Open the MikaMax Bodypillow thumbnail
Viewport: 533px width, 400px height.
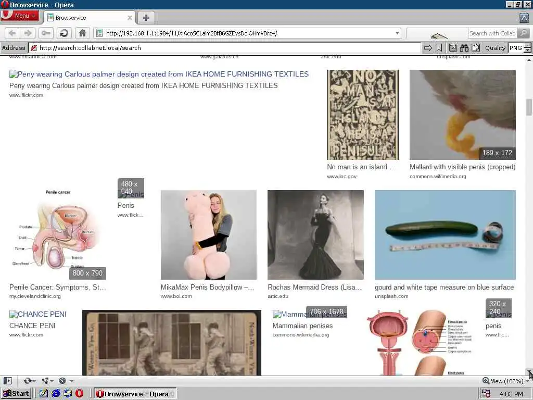[208, 235]
